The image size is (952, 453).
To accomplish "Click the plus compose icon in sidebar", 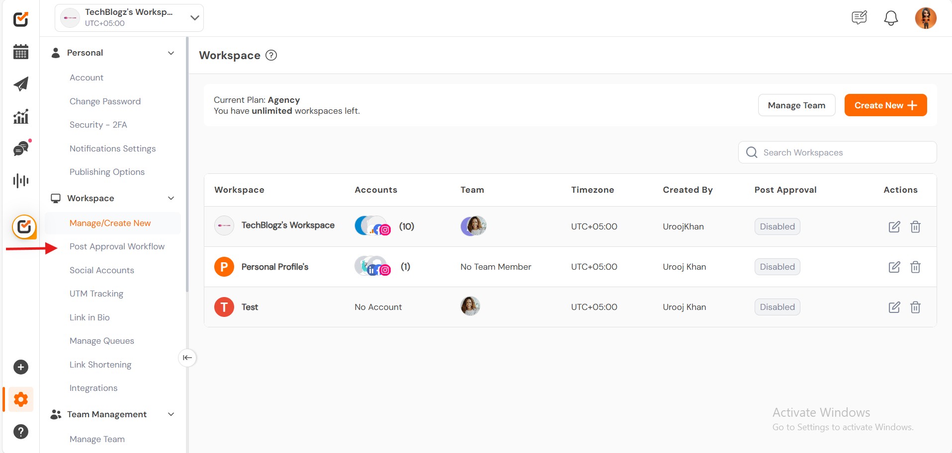I will pyautogui.click(x=21, y=367).
